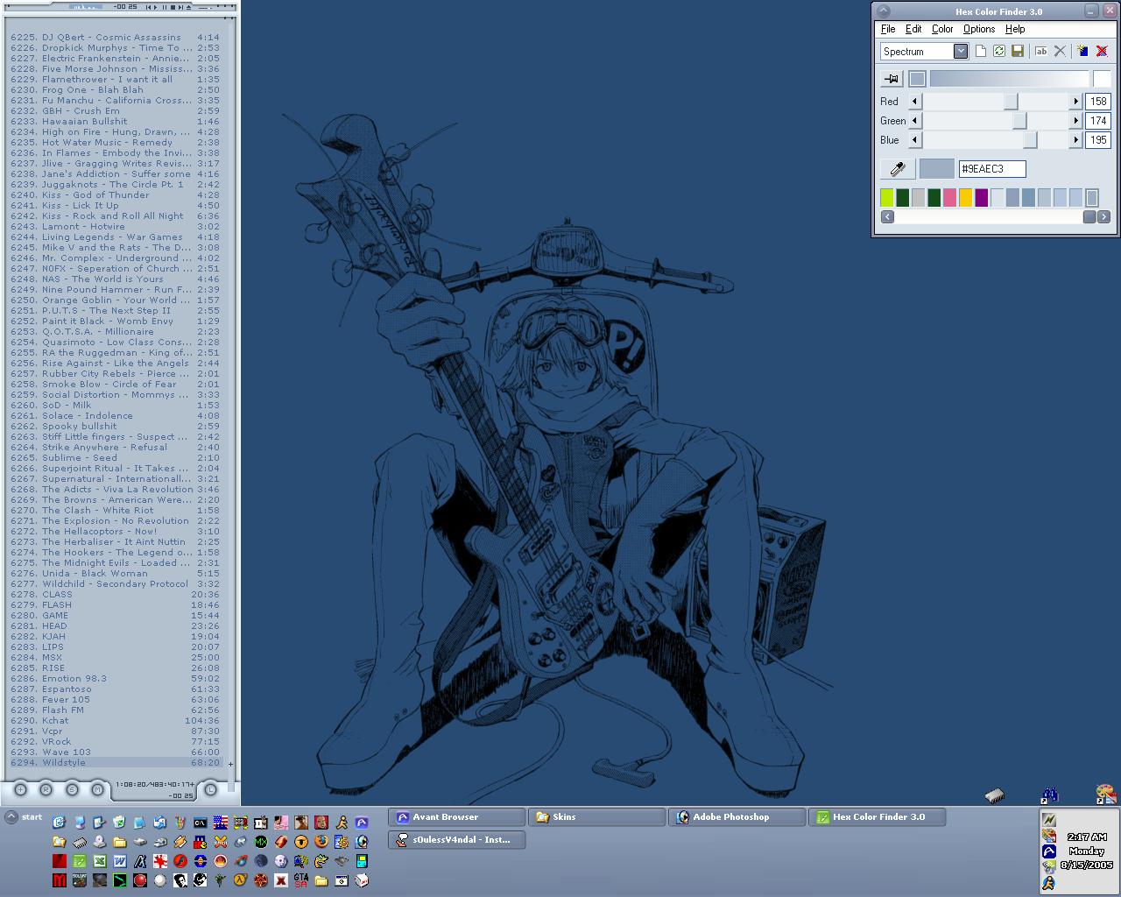
Task: Launch the Half-Life lambda quick launch icon
Action: pos(240,880)
